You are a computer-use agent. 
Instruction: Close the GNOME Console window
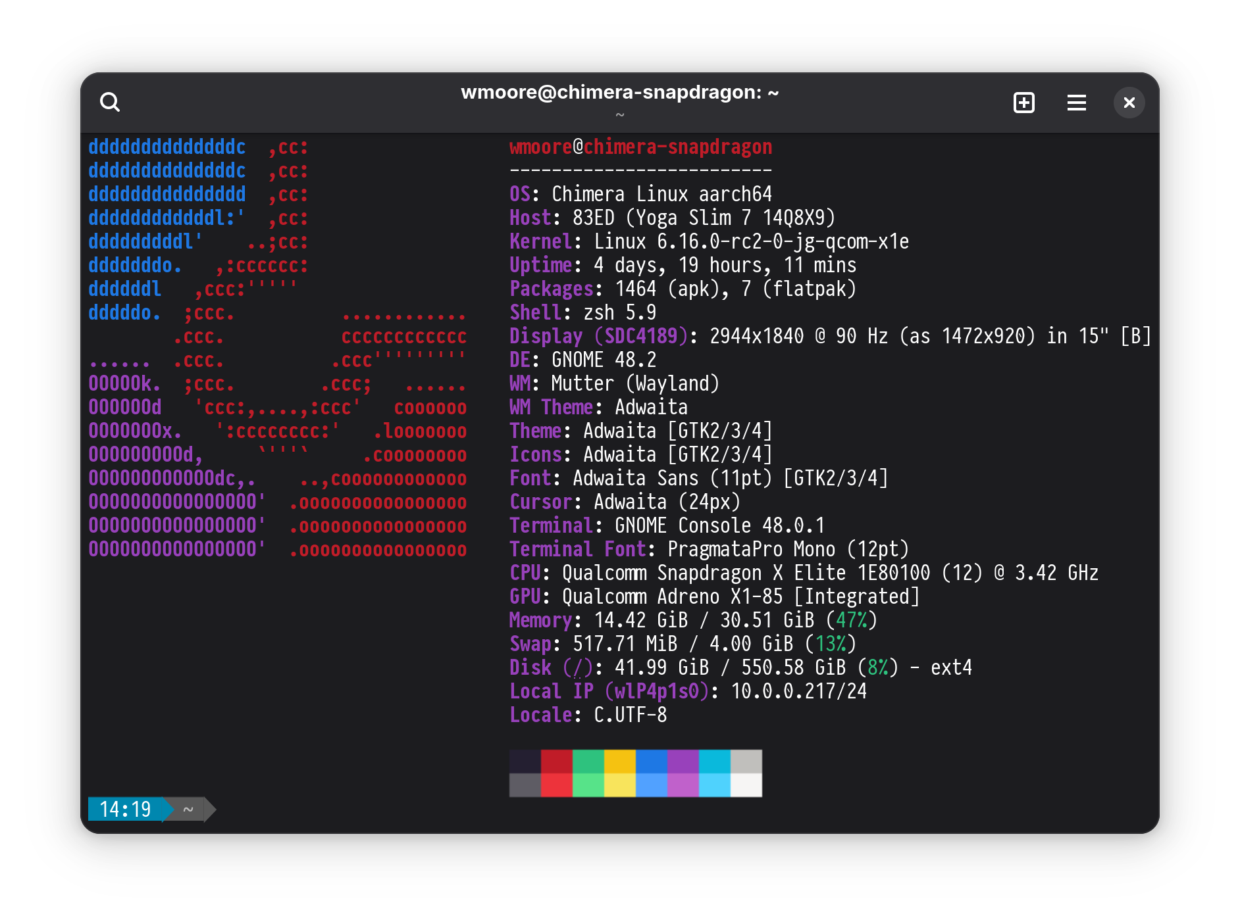1129,103
